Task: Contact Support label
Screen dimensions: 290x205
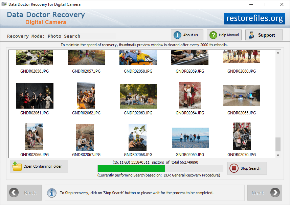Action: (266, 35)
